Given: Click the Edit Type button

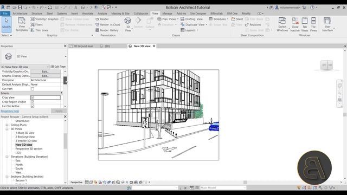Looking at the screenshot, I should (58, 67).
